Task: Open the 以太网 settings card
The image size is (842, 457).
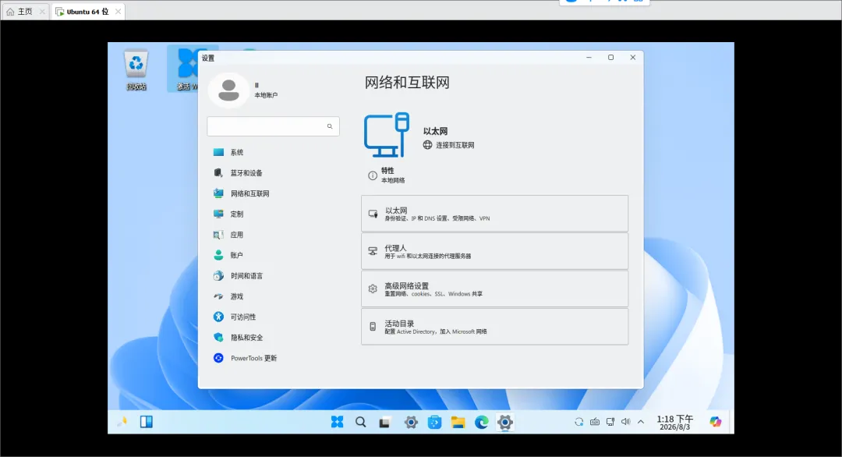Action: click(494, 214)
